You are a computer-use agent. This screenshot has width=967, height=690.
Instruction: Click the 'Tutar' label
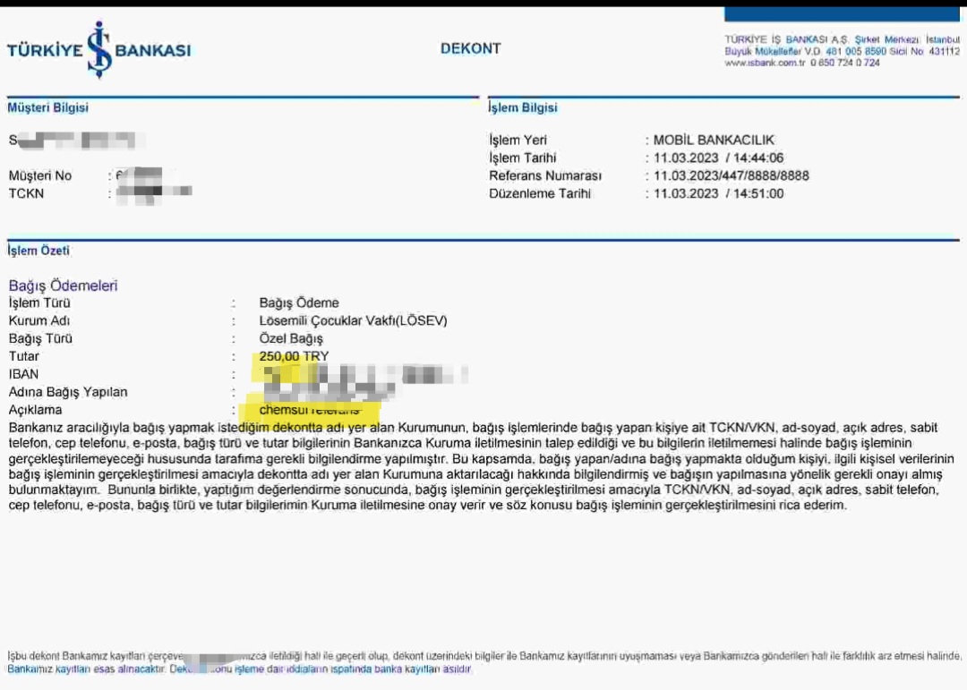(x=23, y=356)
